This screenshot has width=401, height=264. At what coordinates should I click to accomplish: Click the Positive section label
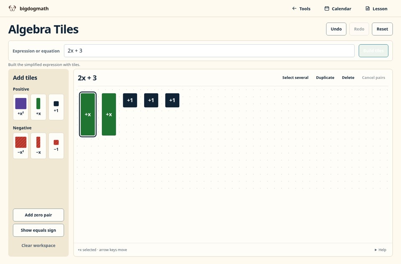click(x=21, y=89)
